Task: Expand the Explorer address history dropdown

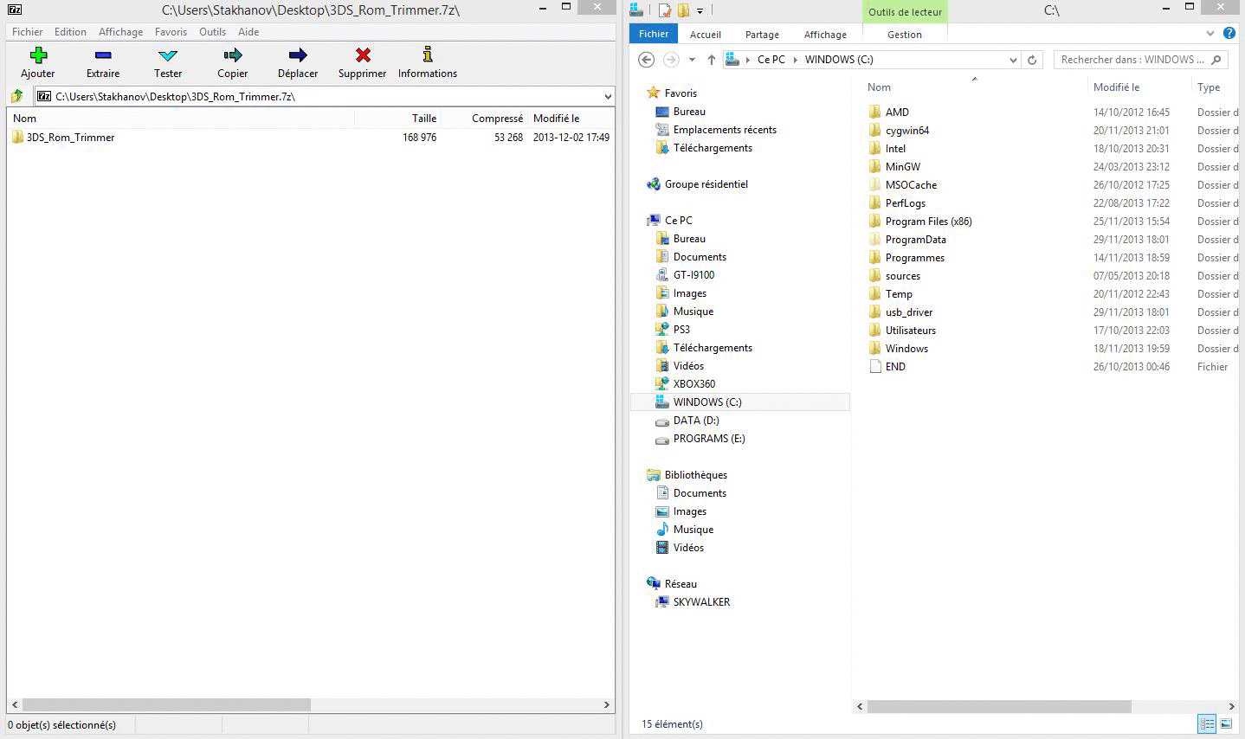Action: pyautogui.click(x=1013, y=60)
